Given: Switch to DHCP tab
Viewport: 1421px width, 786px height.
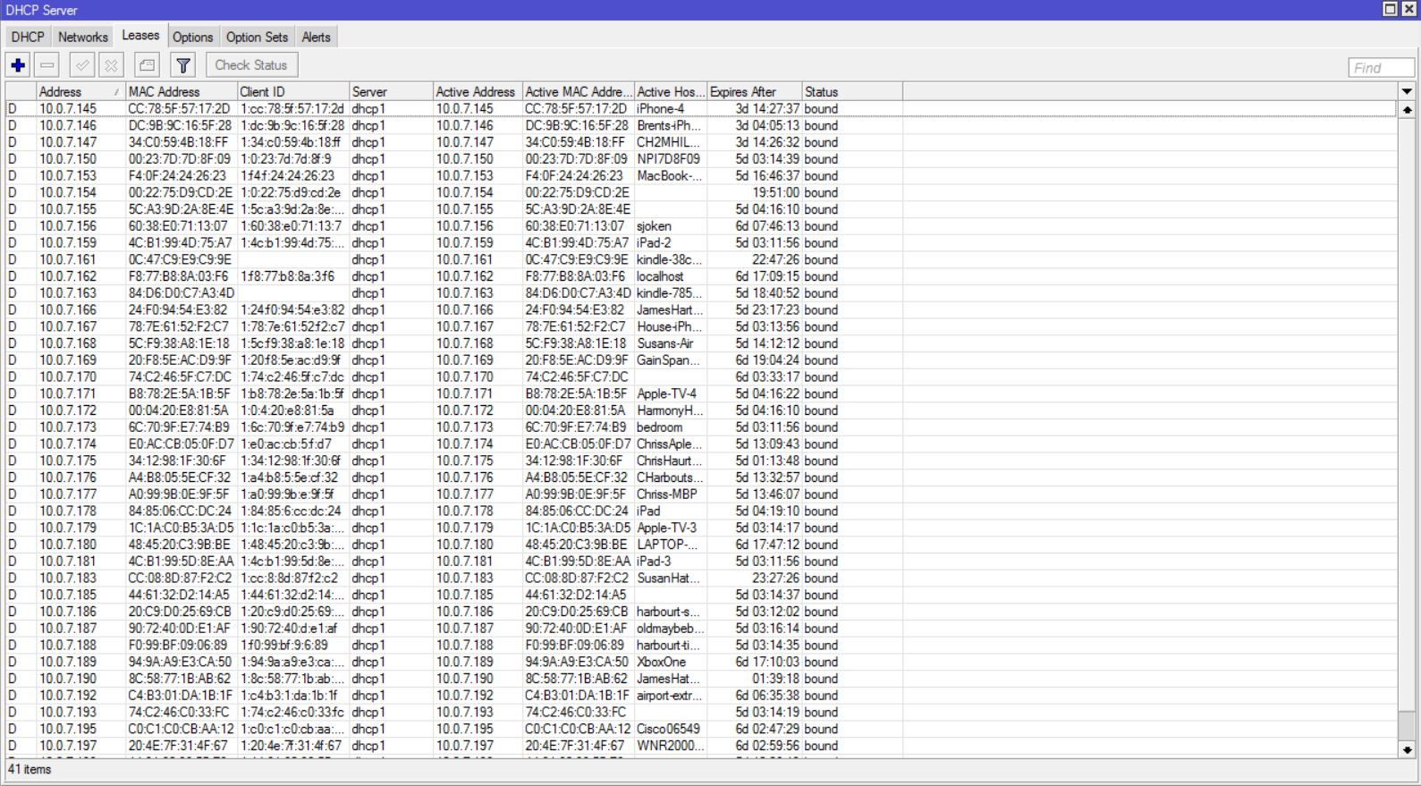Looking at the screenshot, I should pos(28,37).
